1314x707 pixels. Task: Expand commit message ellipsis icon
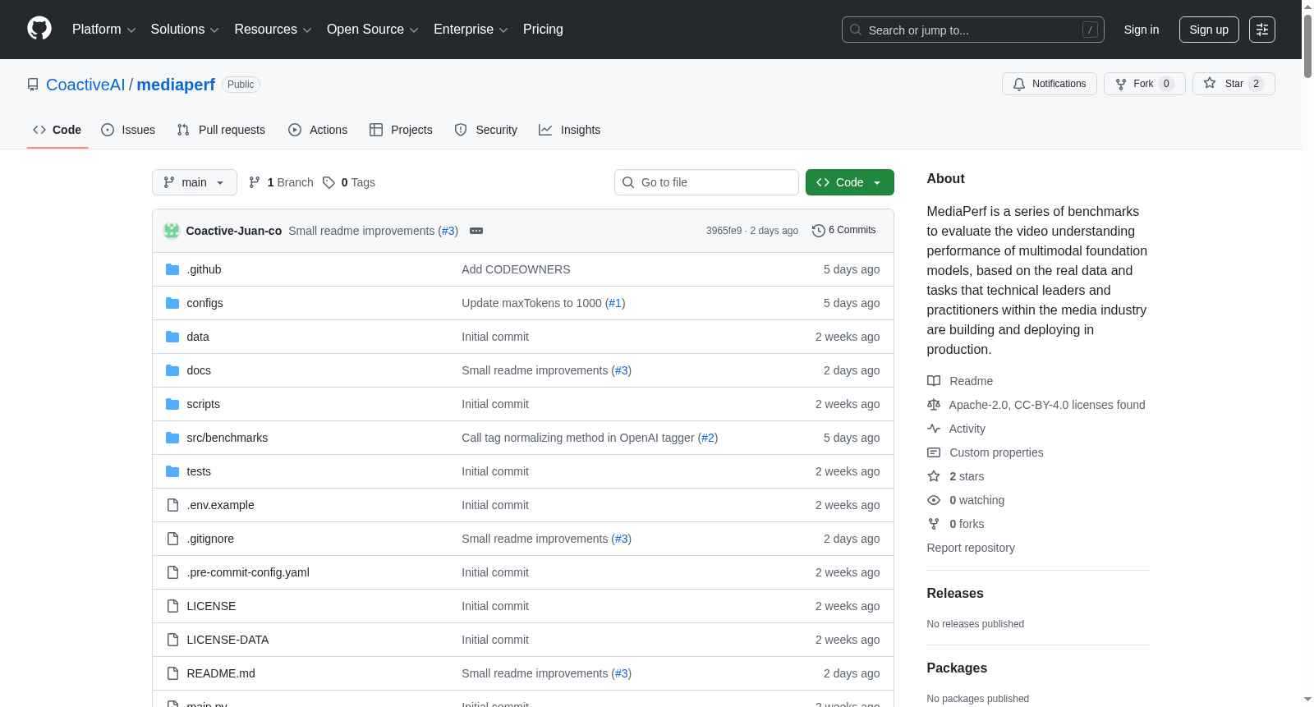[x=476, y=231]
